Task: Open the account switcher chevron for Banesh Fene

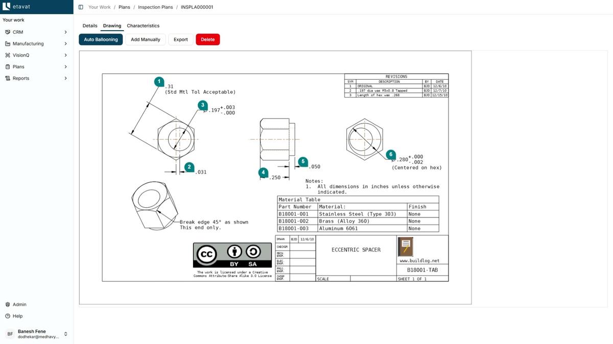Action: pos(65,333)
